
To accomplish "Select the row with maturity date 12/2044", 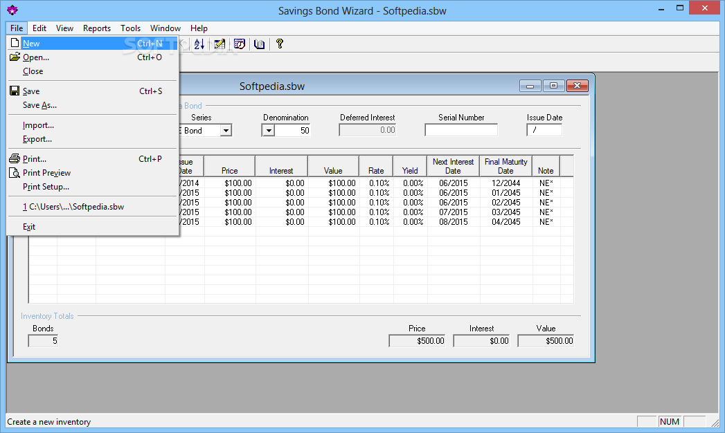I will coord(301,183).
